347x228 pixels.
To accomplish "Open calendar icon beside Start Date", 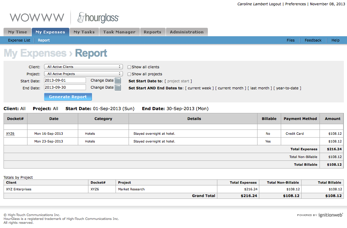I will 118,81.
